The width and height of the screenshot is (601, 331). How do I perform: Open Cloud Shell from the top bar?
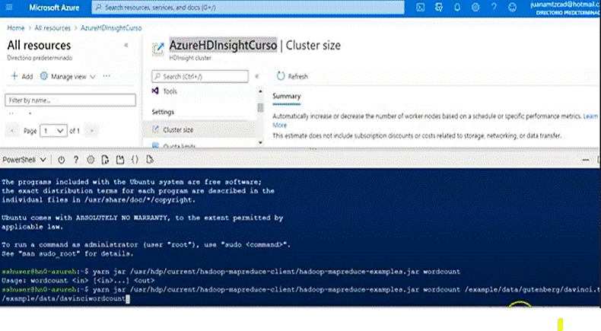(421, 8)
